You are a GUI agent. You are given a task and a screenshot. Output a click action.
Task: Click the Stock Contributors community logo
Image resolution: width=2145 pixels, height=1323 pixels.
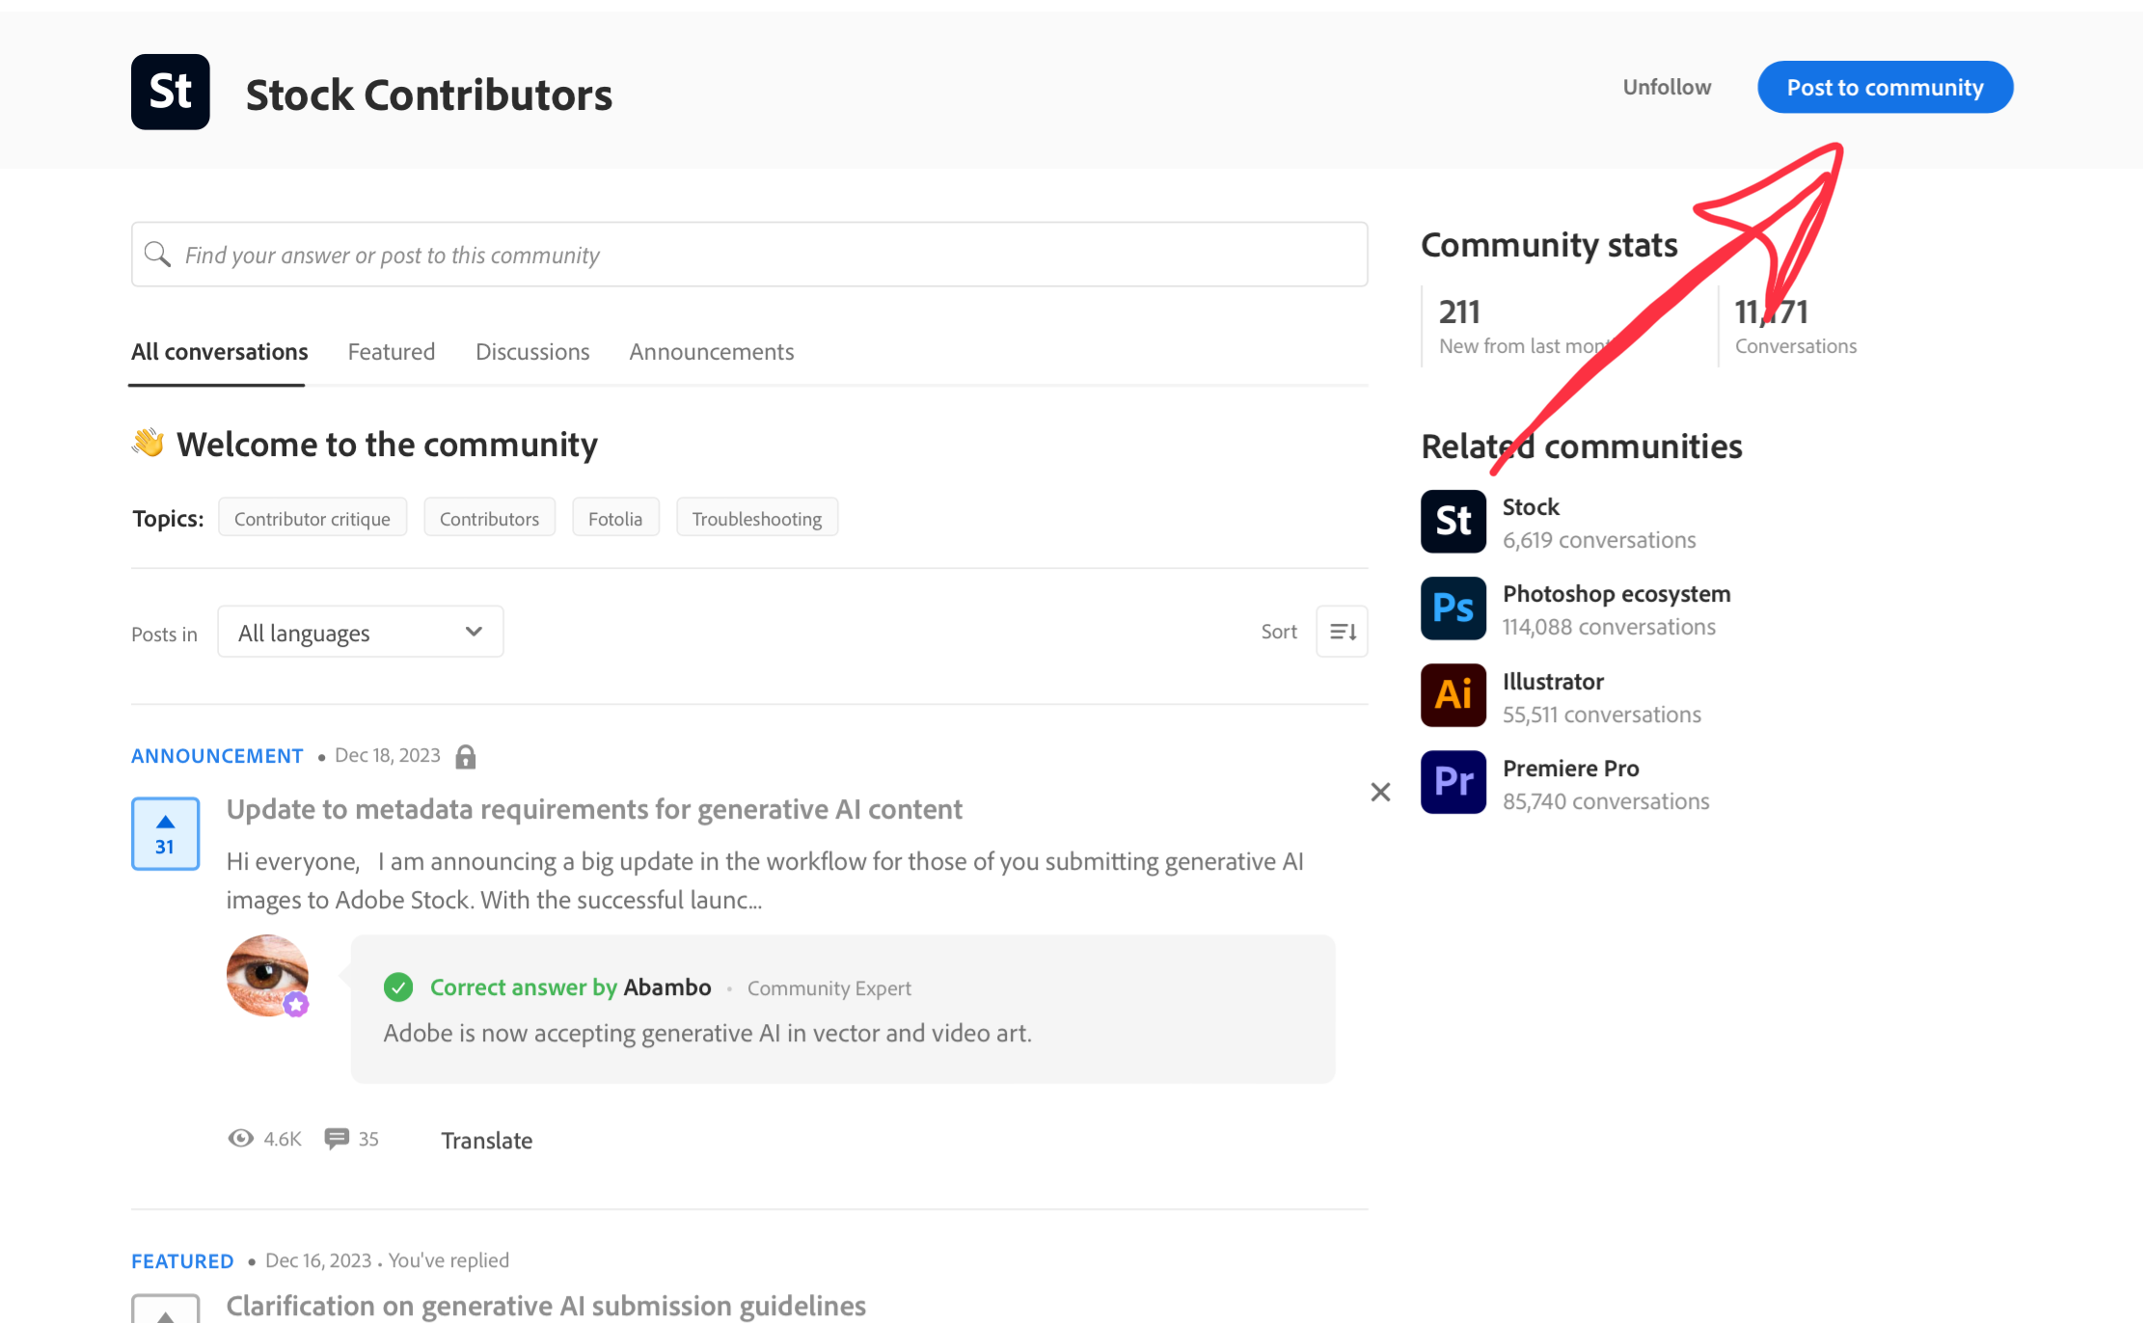(x=172, y=92)
